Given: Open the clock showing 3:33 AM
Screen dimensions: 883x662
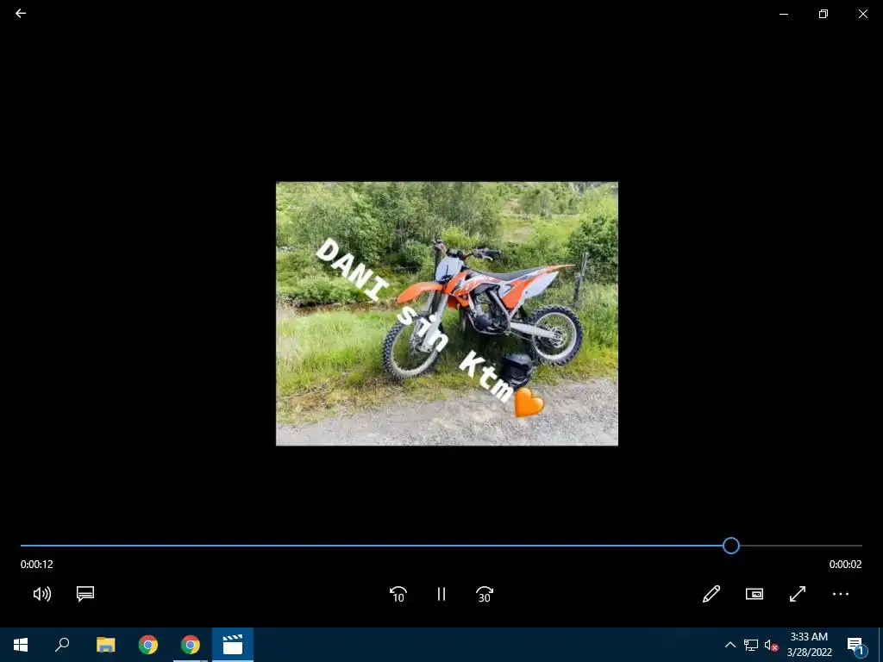Looking at the screenshot, I should pos(809,645).
